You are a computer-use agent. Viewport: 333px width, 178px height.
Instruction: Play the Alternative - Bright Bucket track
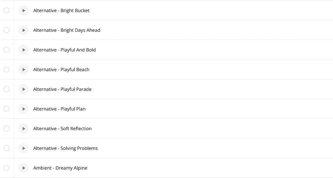pyautogui.click(x=23, y=11)
